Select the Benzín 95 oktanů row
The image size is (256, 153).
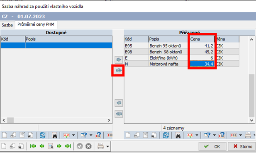[182, 46]
